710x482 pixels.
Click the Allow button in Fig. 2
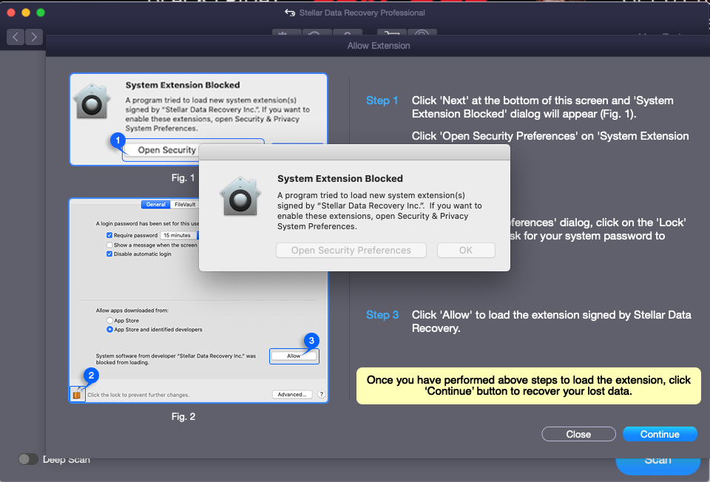coord(294,356)
